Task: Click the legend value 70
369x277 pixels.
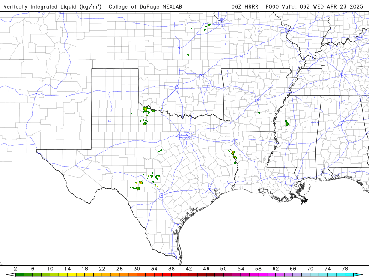Action: (x=310, y=269)
